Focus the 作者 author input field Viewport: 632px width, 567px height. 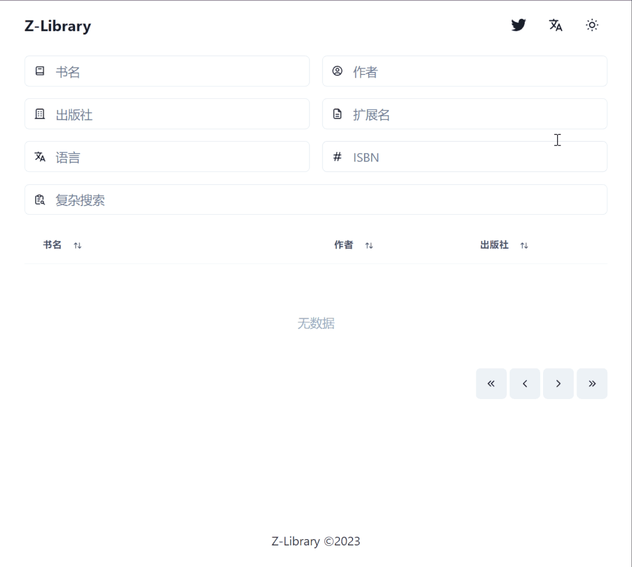point(465,71)
